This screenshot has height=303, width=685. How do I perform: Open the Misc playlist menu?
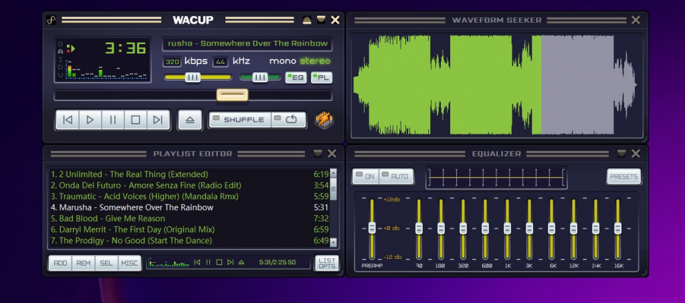(x=129, y=263)
